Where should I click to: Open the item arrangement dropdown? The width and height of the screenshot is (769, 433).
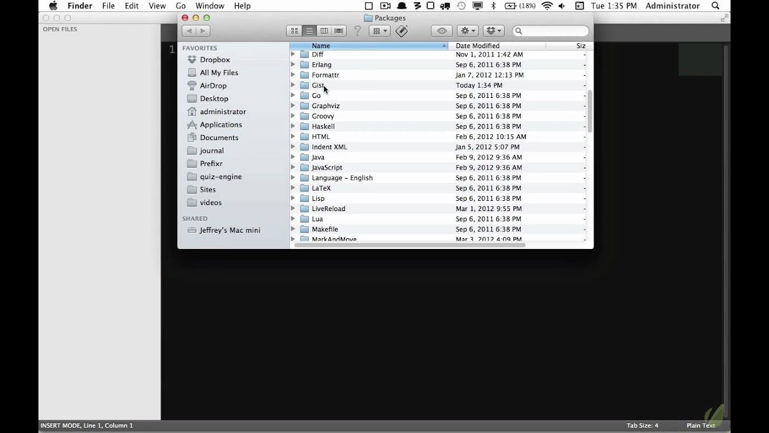pos(380,31)
